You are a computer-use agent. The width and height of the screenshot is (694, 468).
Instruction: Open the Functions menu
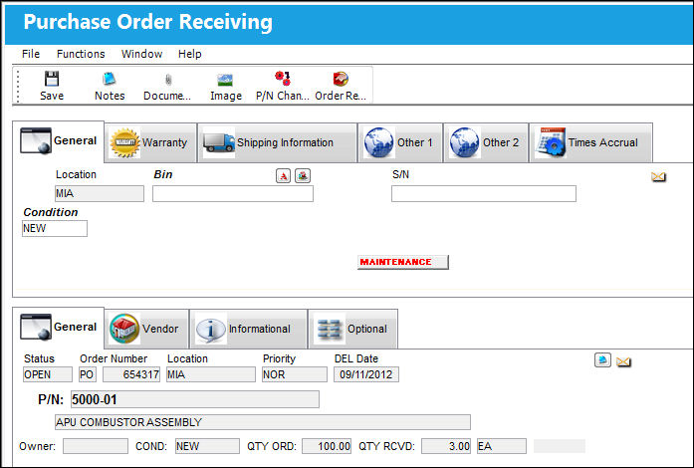point(81,54)
